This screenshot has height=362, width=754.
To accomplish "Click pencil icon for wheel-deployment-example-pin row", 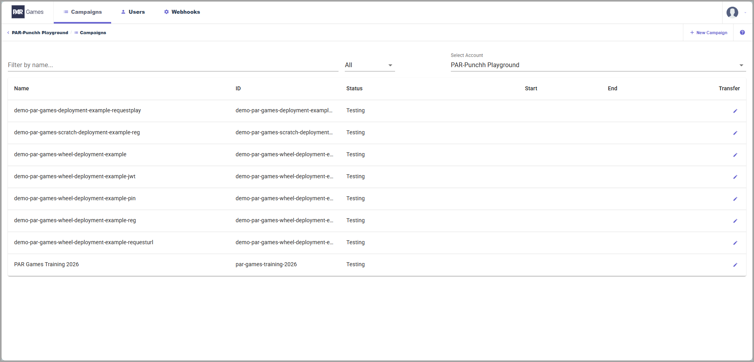I will pyautogui.click(x=735, y=199).
